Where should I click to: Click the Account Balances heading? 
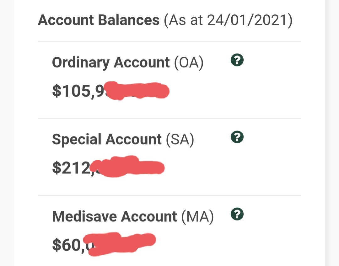(x=99, y=20)
